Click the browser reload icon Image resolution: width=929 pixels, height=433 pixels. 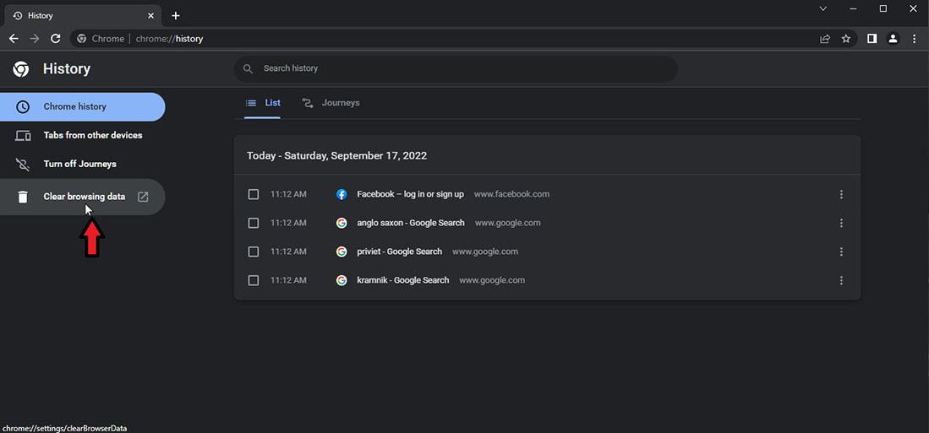point(56,38)
